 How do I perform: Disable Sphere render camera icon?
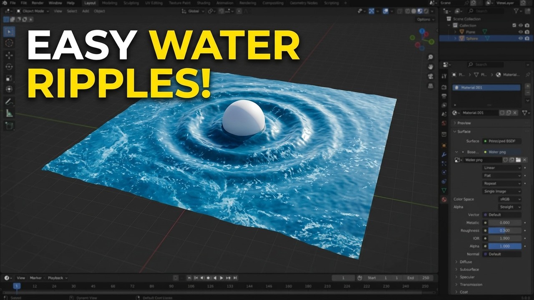click(x=527, y=38)
